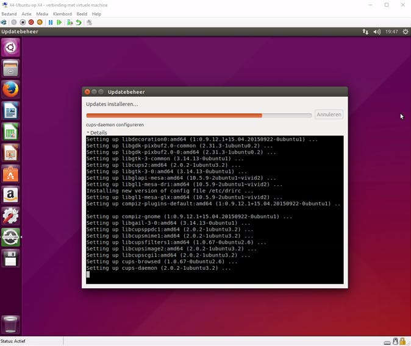
Task: Launch Firefox from the Ubuntu launcher
Action: tap(10, 90)
